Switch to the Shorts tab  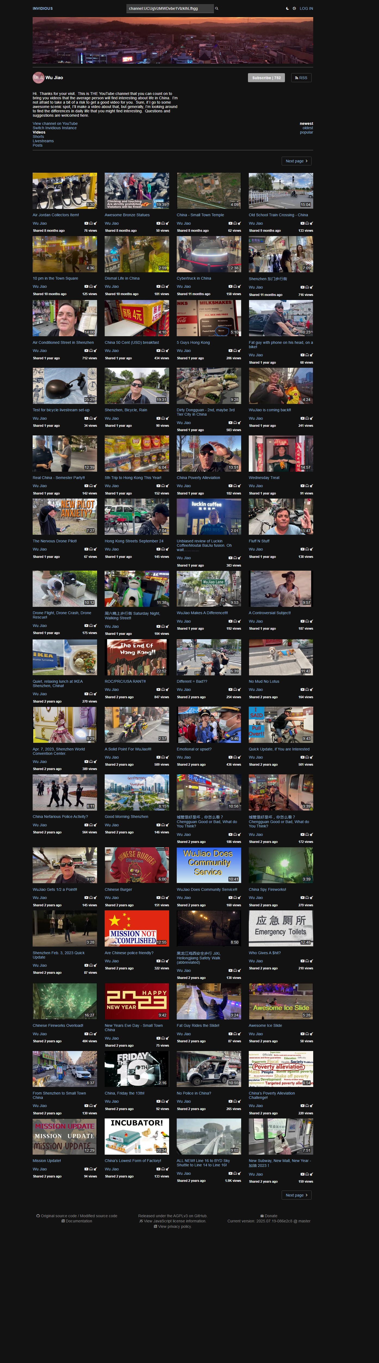39,137
